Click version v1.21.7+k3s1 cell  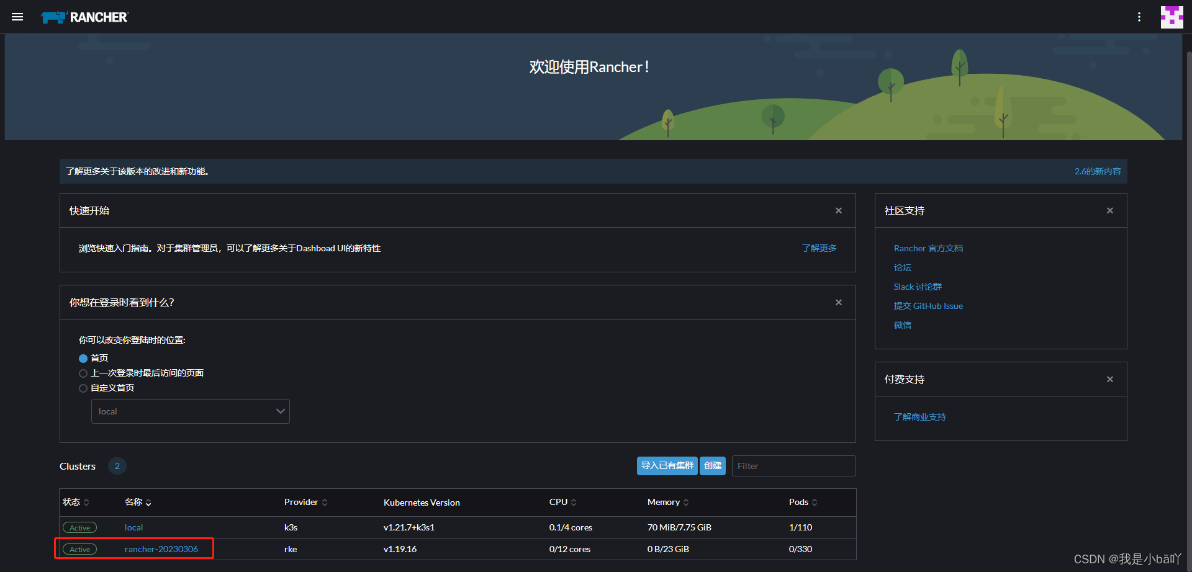(409, 528)
